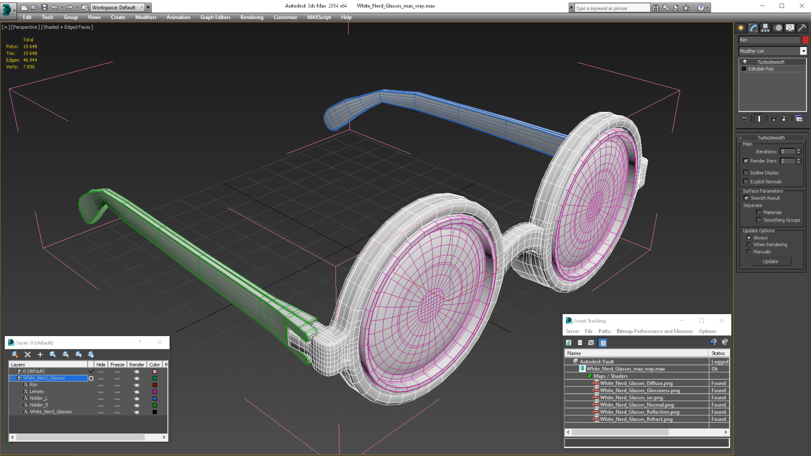Image resolution: width=811 pixels, height=456 pixels.
Task: Click Make Unique icon below modifier stack
Action: [x=774, y=119]
